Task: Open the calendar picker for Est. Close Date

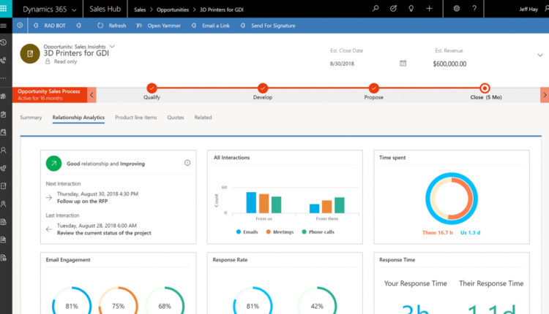Action: point(403,64)
